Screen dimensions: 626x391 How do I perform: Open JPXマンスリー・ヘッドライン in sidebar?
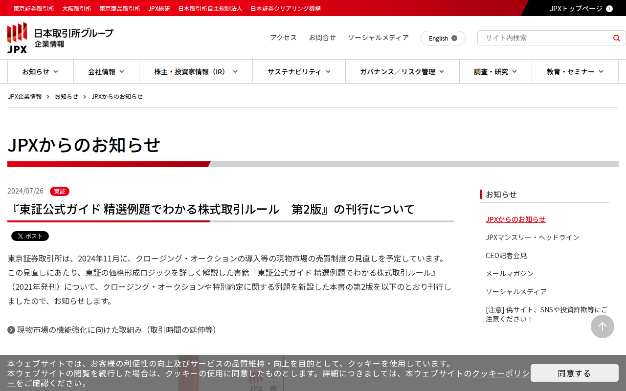point(533,238)
